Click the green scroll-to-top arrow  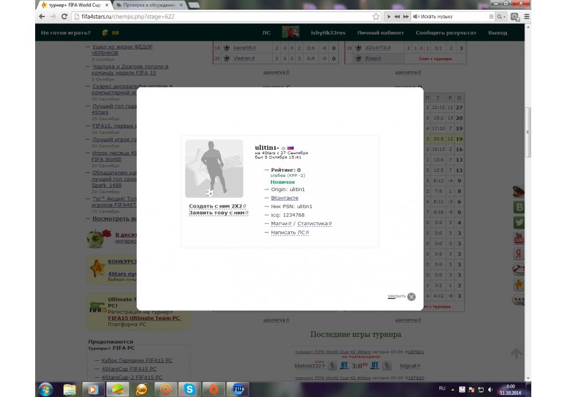[517, 353]
